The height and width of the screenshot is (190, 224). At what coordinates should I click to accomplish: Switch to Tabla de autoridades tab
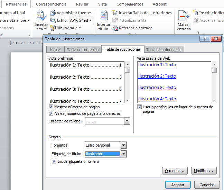pyautogui.click(x=164, y=49)
